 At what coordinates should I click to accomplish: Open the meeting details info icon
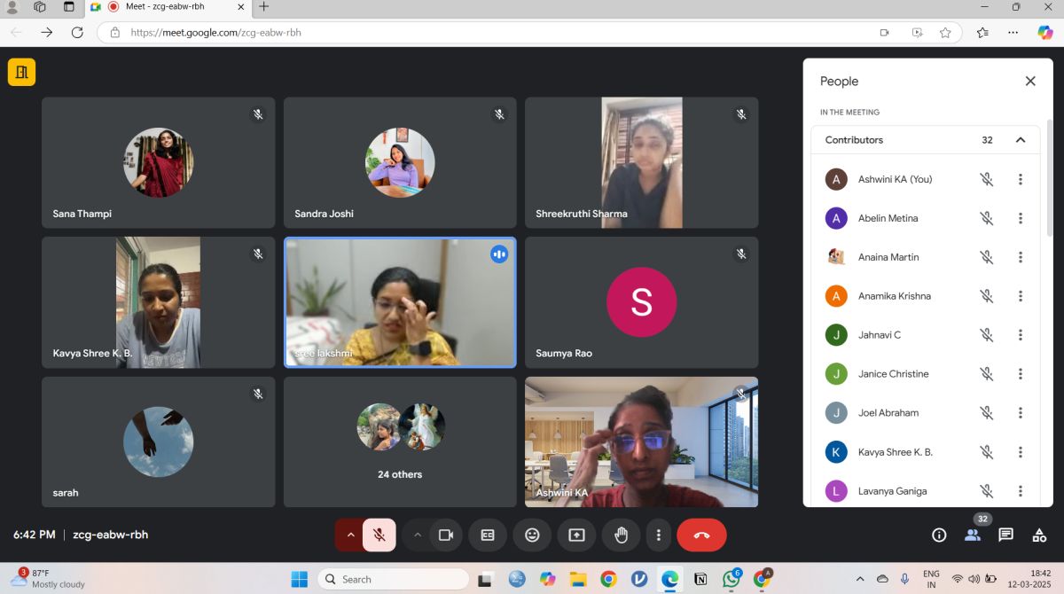pos(939,535)
